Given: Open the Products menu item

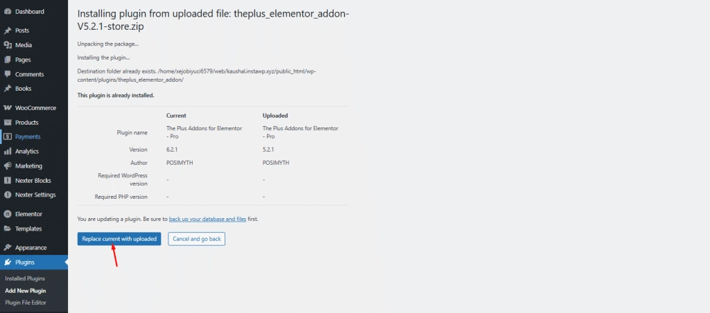Looking at the screenshot, I should 26,123.
